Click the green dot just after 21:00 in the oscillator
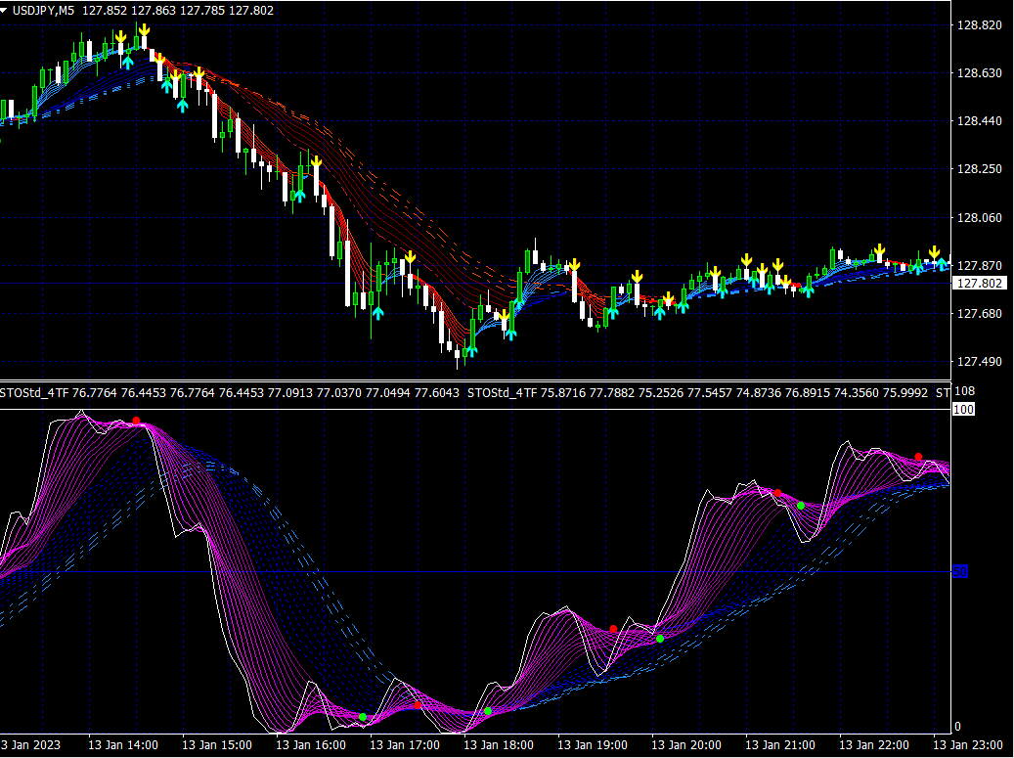1014x758 pixels. (801, 506)
